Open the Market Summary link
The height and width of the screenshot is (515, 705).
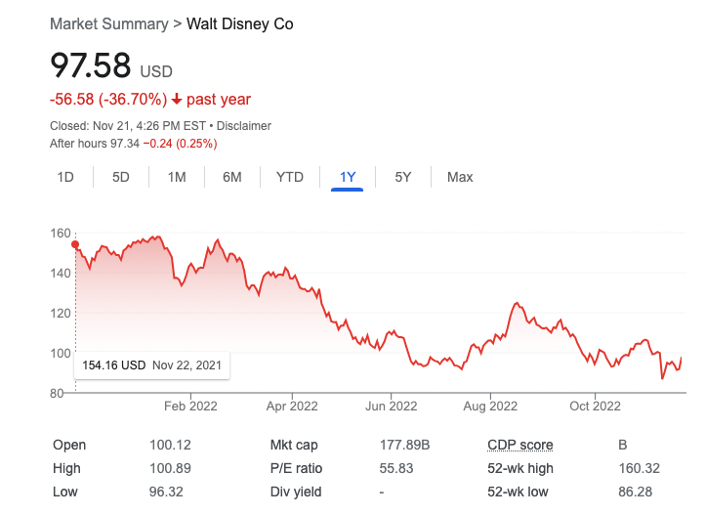pyautogui.click(x=108, y=23)
